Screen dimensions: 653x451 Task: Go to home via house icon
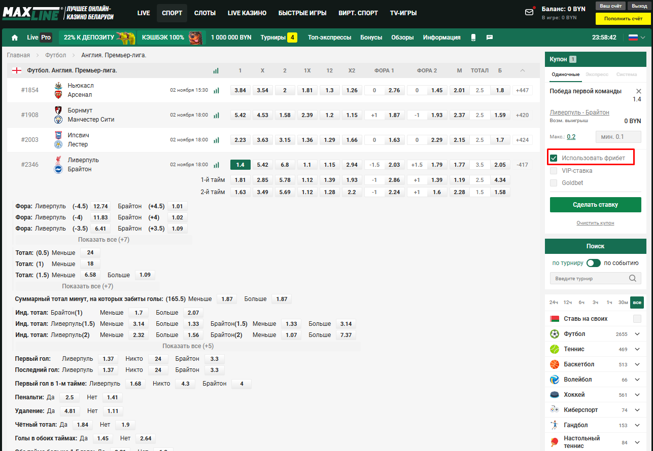click(x=15, y=37)
